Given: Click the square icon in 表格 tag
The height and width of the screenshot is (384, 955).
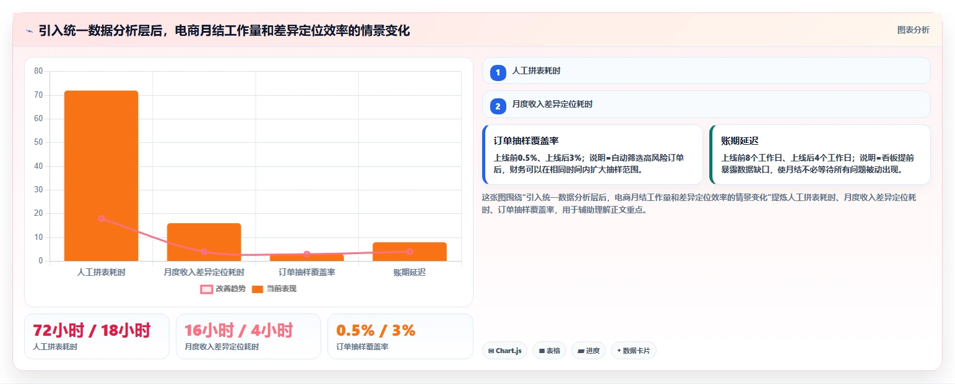Looking at the screenshot, I should 542,351.
